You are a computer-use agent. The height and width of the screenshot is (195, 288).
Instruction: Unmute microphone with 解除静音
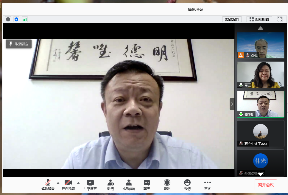(48, 185)
